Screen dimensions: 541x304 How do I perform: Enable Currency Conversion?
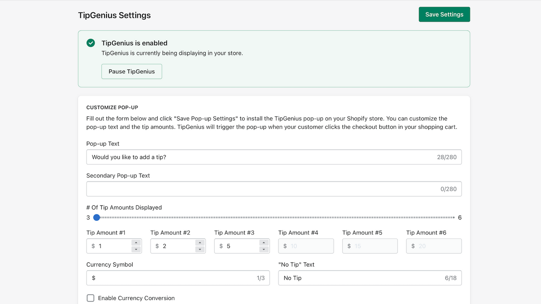tap(90, 298)
